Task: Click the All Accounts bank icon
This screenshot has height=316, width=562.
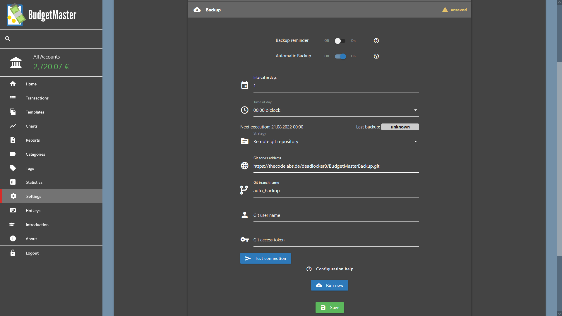Action: (16, 63)
